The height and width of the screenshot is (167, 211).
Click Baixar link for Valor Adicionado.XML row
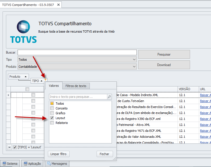(x=205, y=137)
